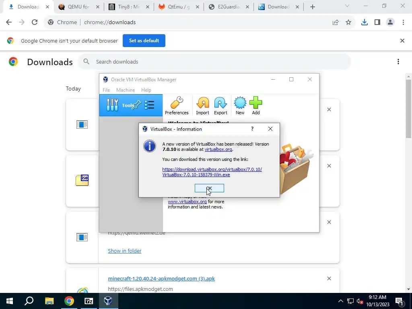Show hidden system tray icons
Screen dimensions: 412x309
coord(340,301)
